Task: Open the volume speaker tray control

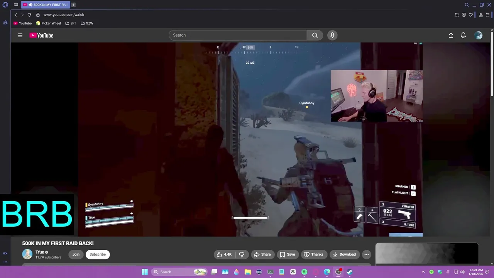Action: pos(462,272)
